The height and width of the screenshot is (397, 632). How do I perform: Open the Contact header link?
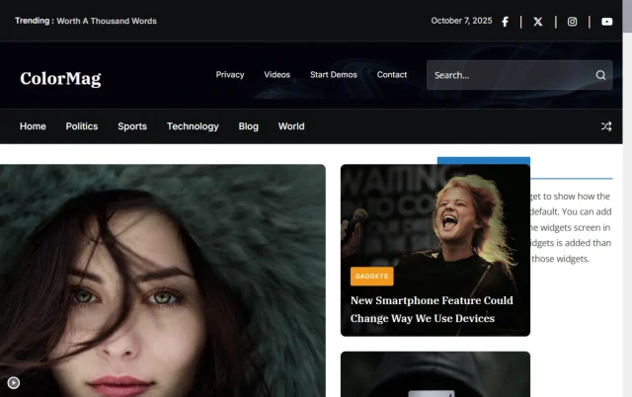392,75
